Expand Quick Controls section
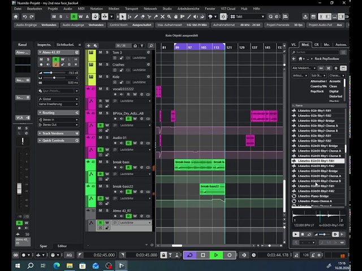Viewport: 362px width, 271px height. pyautogui.click(x=58, y=141)
